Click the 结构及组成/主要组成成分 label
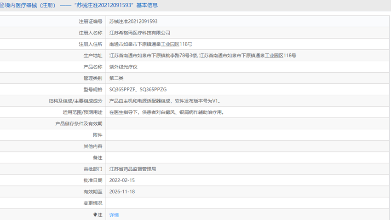This screenshot has height=220, width=391. (75, 101)
